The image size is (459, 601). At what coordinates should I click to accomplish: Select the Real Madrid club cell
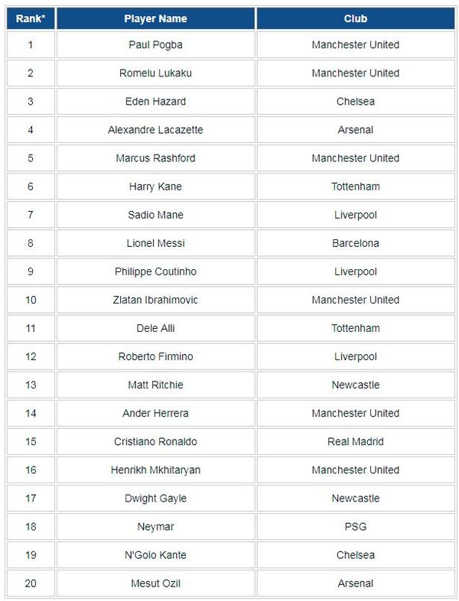tap(356, 442)
